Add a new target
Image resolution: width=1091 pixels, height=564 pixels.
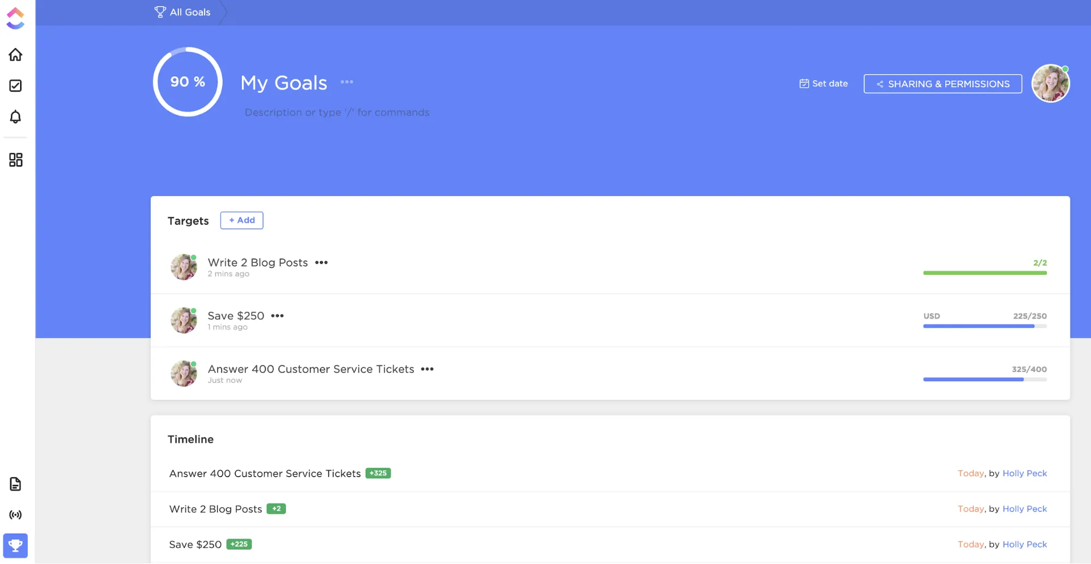click(x=242, y=220)
